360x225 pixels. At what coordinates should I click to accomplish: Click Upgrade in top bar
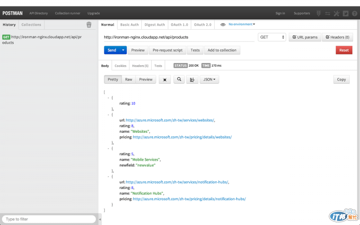[94, 13]
